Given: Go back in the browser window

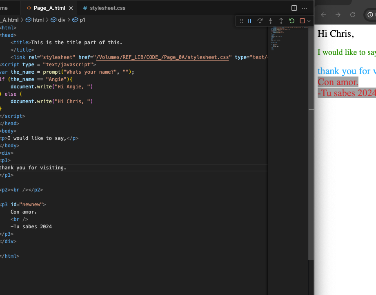Looking at the screenshot, I should [x=323, y=15].
